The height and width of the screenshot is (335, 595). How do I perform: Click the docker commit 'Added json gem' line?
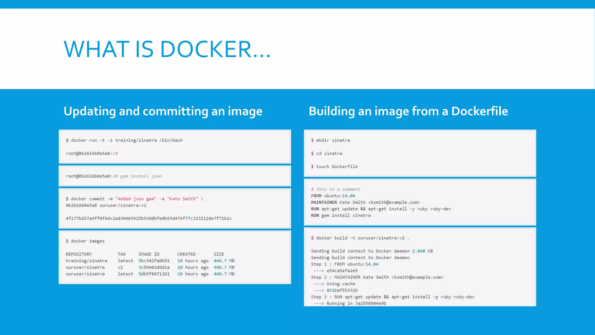tap(135, 199)
